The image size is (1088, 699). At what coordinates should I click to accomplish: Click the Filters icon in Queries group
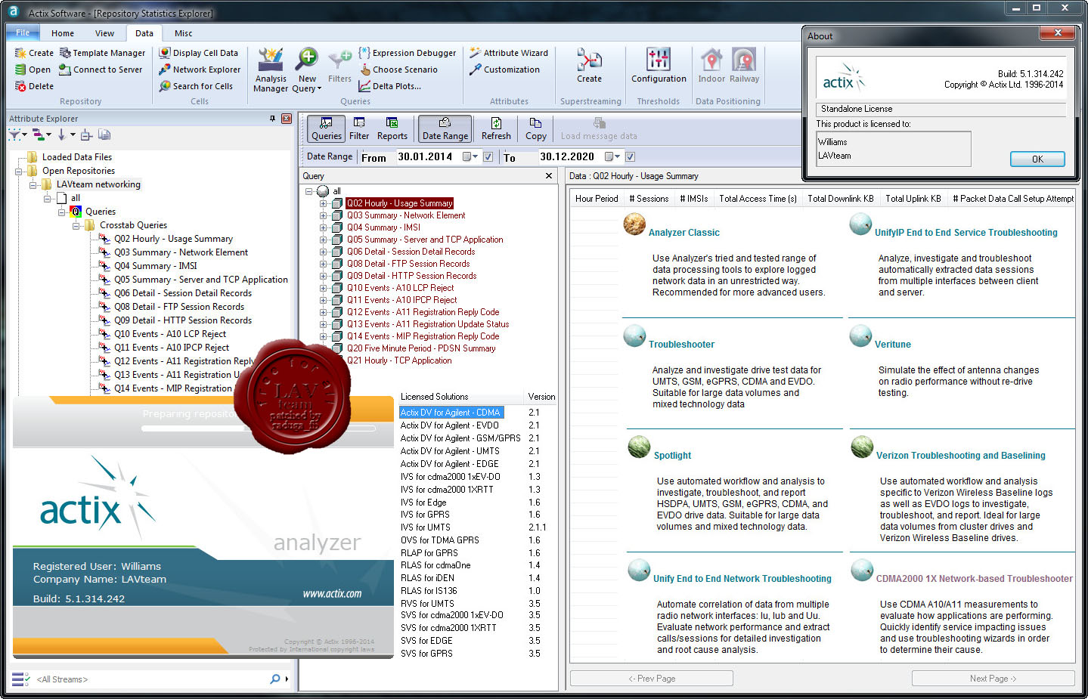point(339,66)
